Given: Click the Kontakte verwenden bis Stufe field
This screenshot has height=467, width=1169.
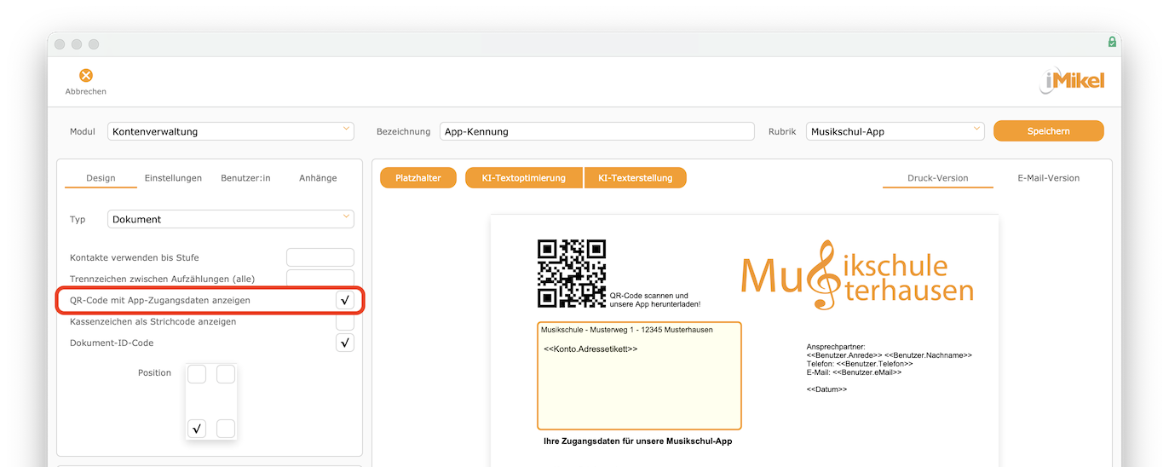Looking at the screenshot, I should click(x=320, y=257).
